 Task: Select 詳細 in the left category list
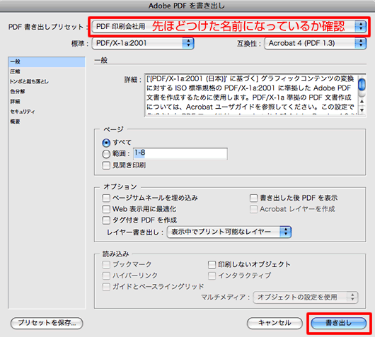point(47,102)
